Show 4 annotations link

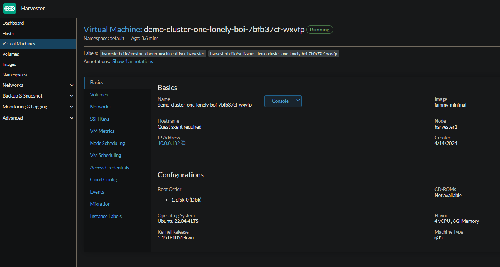133,61
